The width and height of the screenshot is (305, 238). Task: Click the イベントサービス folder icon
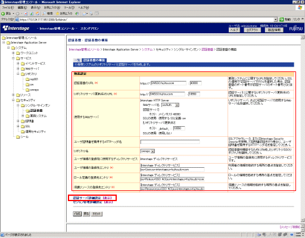click(23, 64)
